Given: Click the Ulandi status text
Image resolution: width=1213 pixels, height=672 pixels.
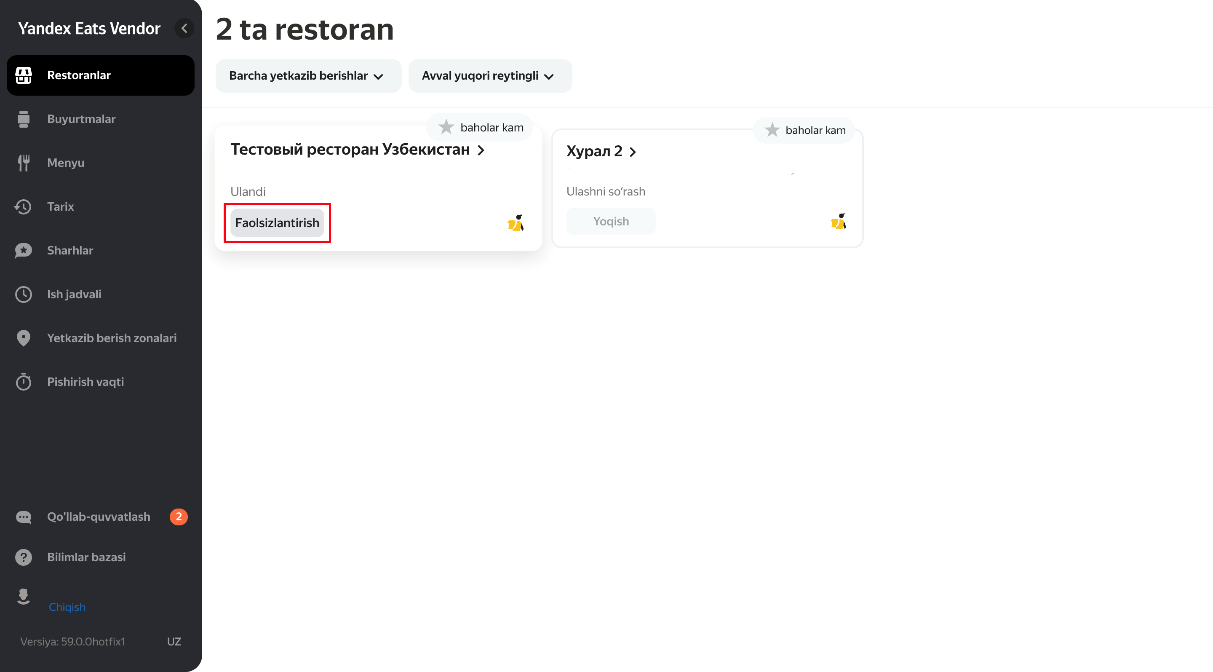Looking at the screenshot, I should pyautogui.click(x=248, y=192).
